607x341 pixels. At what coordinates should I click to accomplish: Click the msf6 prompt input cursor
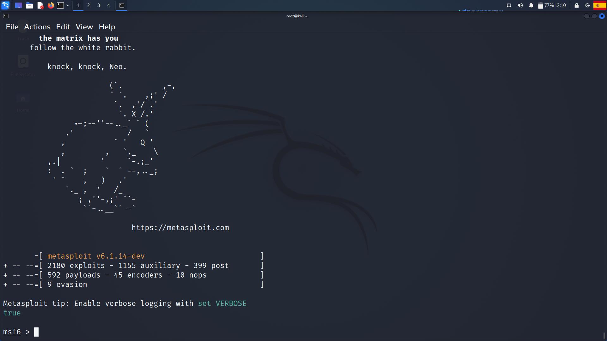point(36,332)
